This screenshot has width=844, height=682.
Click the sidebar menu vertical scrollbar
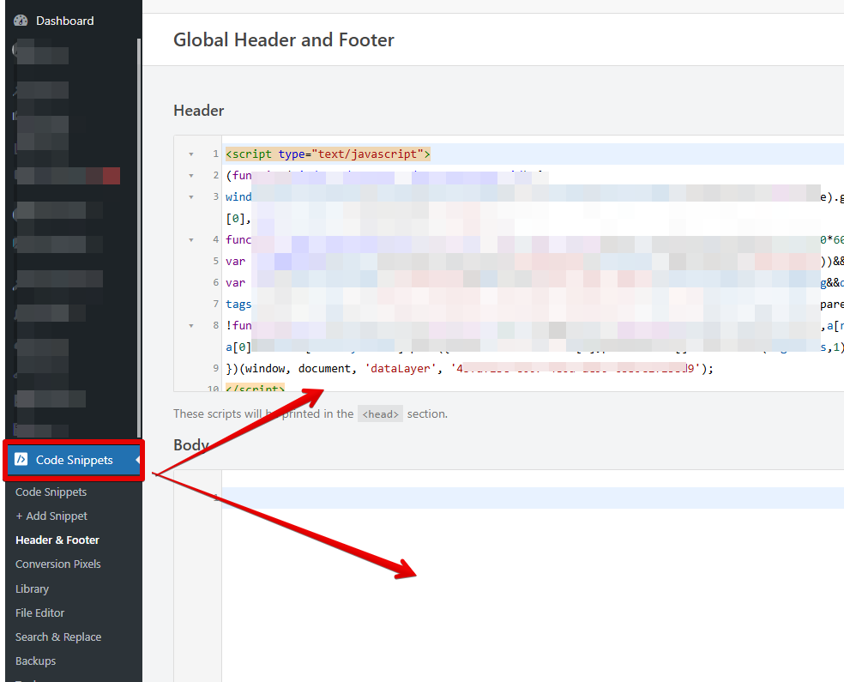coord(139,238)
